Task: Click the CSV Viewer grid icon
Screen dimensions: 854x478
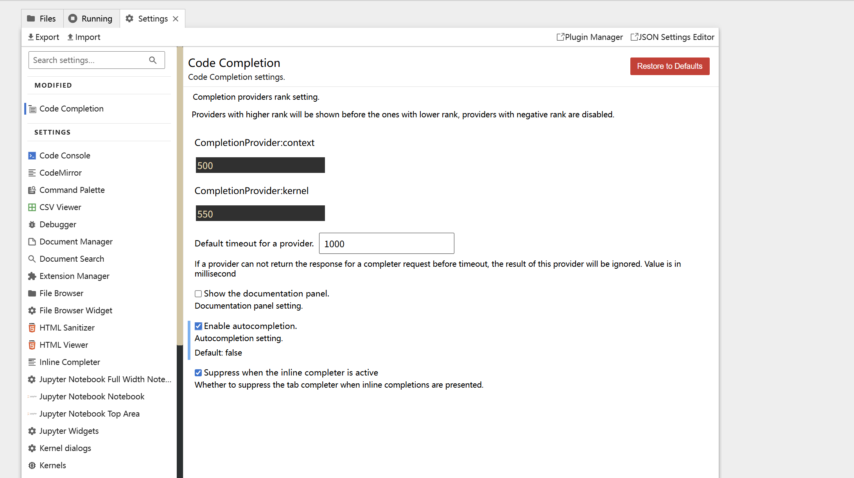Action: (32, 207)
